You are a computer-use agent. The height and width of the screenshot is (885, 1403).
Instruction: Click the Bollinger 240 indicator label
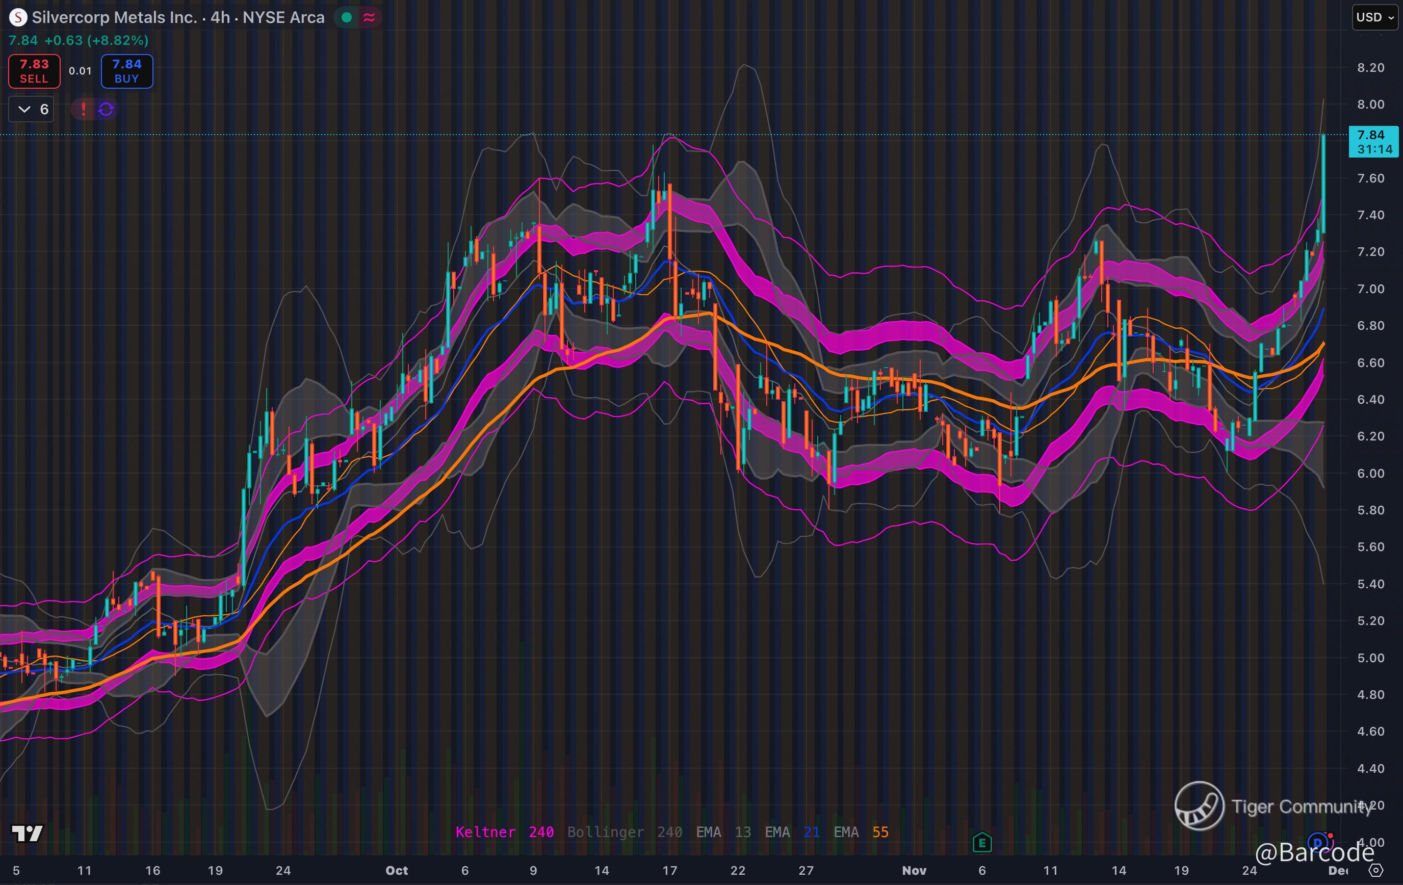coord(625,832)
